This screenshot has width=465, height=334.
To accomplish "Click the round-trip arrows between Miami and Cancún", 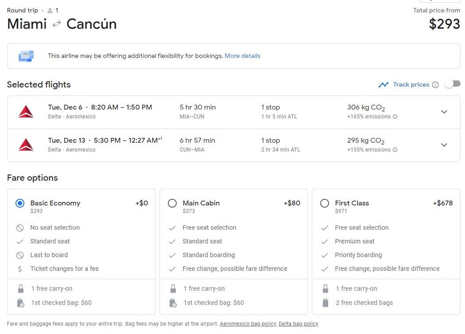I will [56, 24].
